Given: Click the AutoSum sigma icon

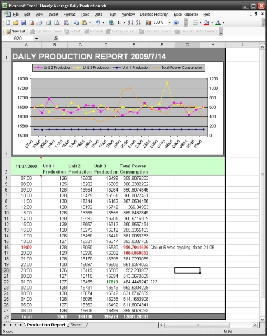Looking at the screenshot, I should pyautogui.click(x=119, y=22).
